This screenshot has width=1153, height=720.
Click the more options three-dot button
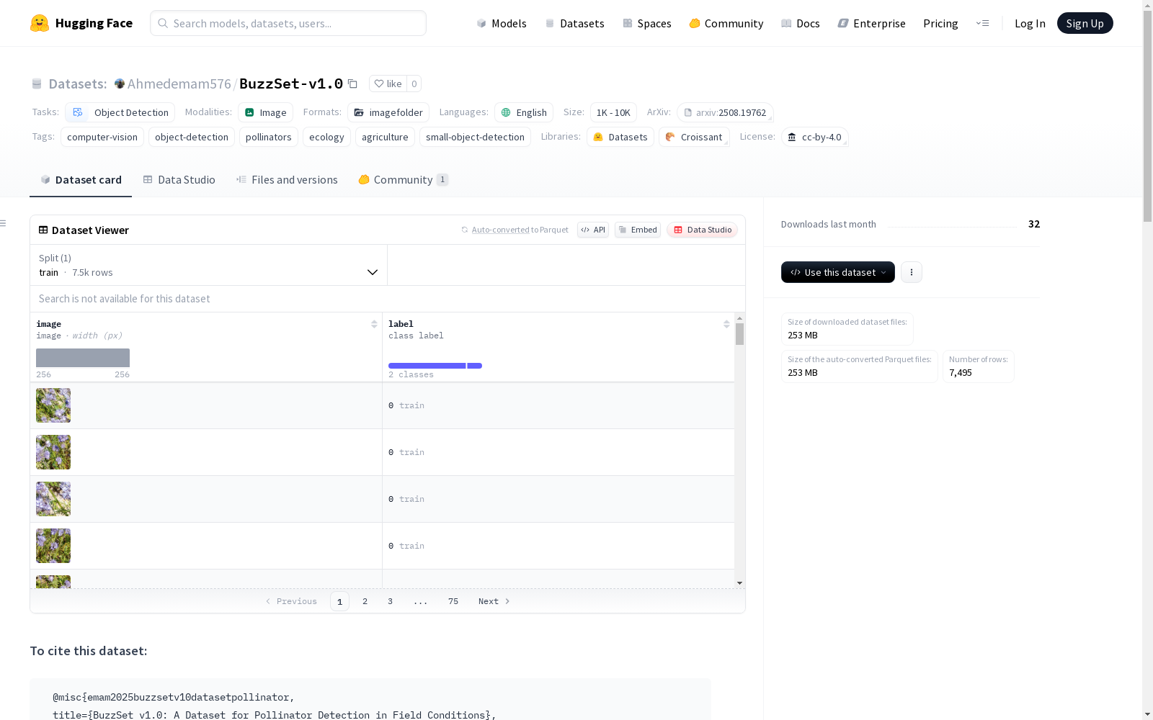click(912, 272)
